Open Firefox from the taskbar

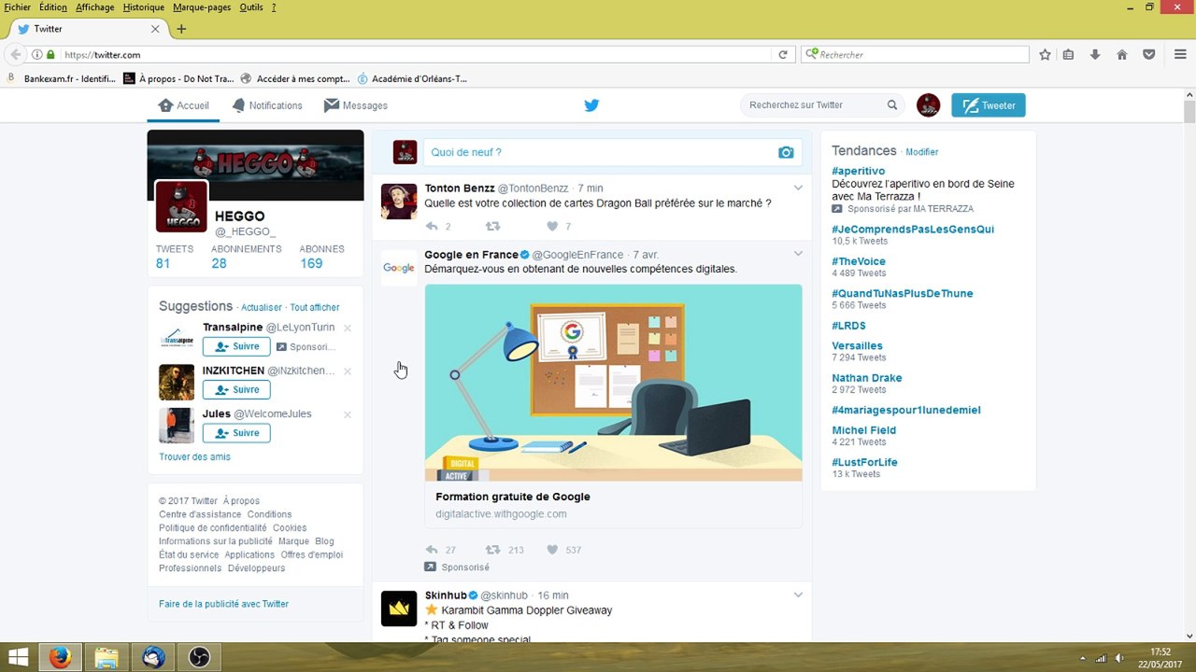pyautogui.click(x=60, y=657)
